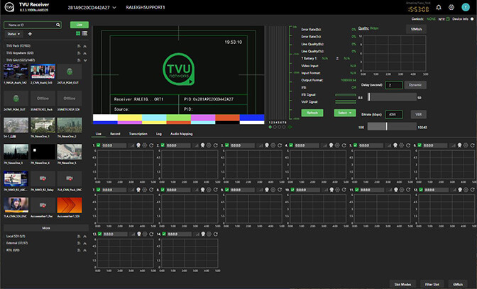Click the green Refresh button
Screen dimensions: 477x289
pos(312,113)
